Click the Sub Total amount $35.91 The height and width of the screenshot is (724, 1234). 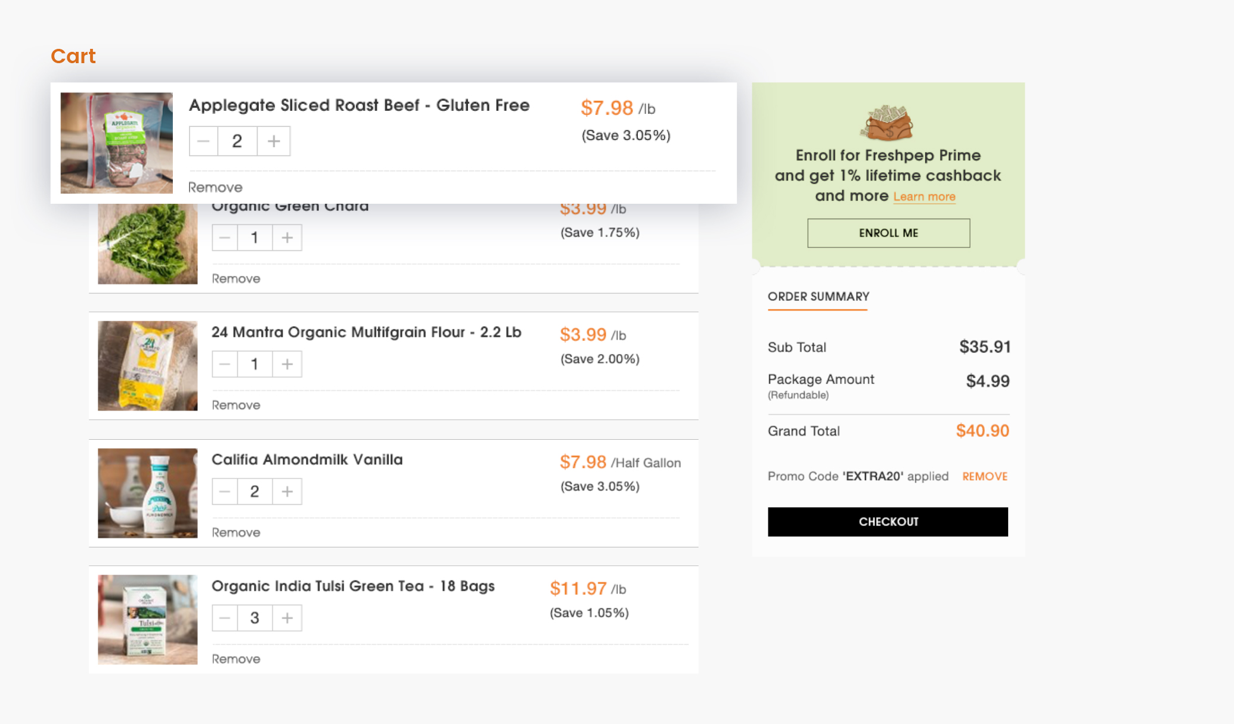point(985,347)
